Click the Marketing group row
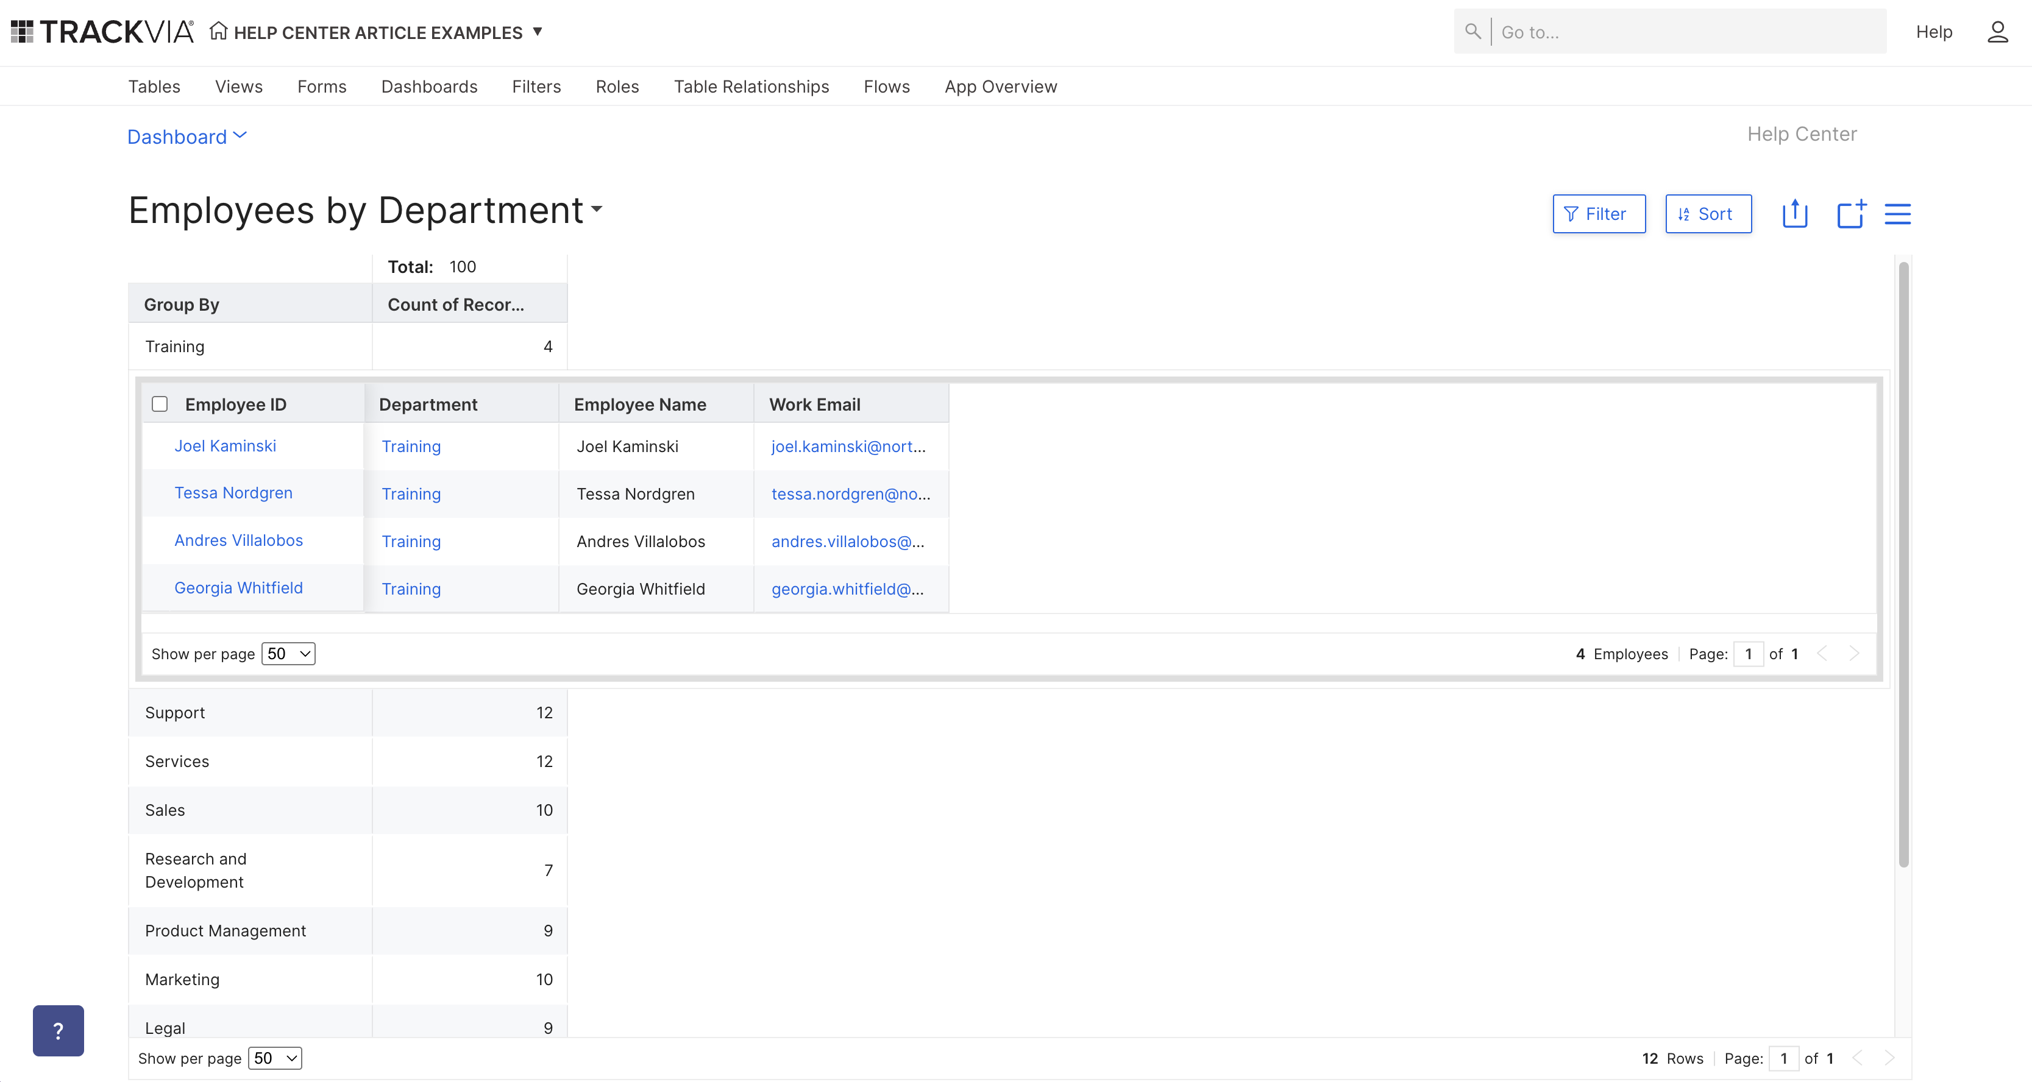Image resolution: width=2032 pixels, height=1082 pixels. pyautogui.click(x=347, y=980)
